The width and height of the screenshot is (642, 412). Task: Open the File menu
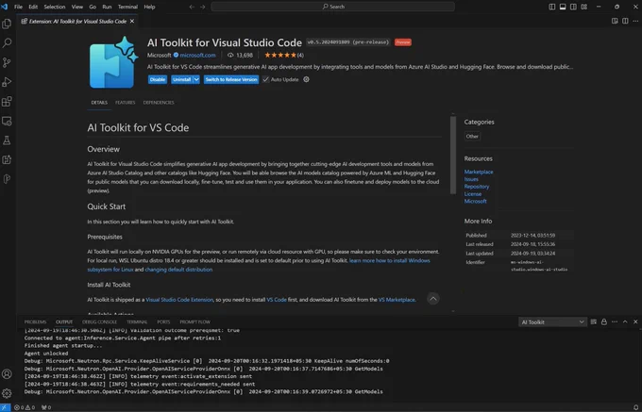[19, 7]
